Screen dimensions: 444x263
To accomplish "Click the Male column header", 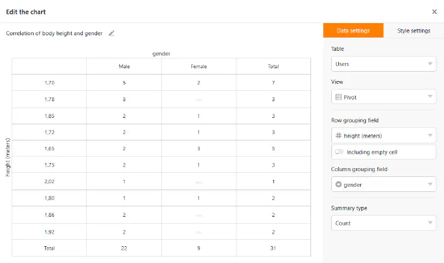I will 124,66.
